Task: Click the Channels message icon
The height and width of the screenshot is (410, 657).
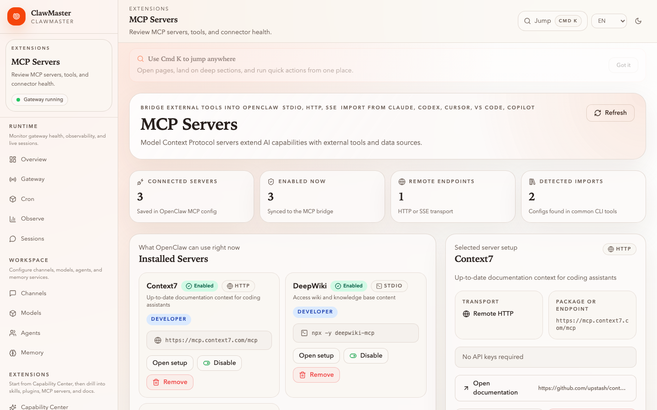Action: coord(13,293)
